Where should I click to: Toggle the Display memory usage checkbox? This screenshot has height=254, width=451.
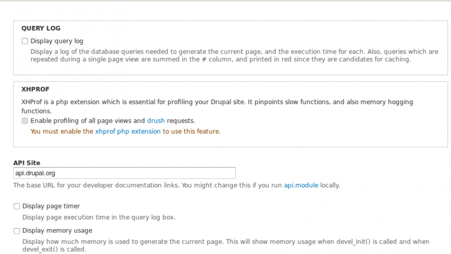tap(17, 231)
